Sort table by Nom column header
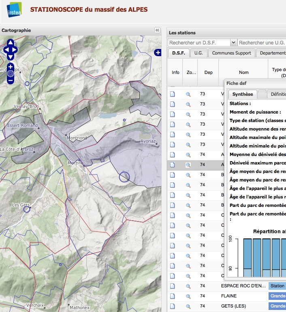The height and width of the screenshot is (312, 286). [243, 72]
